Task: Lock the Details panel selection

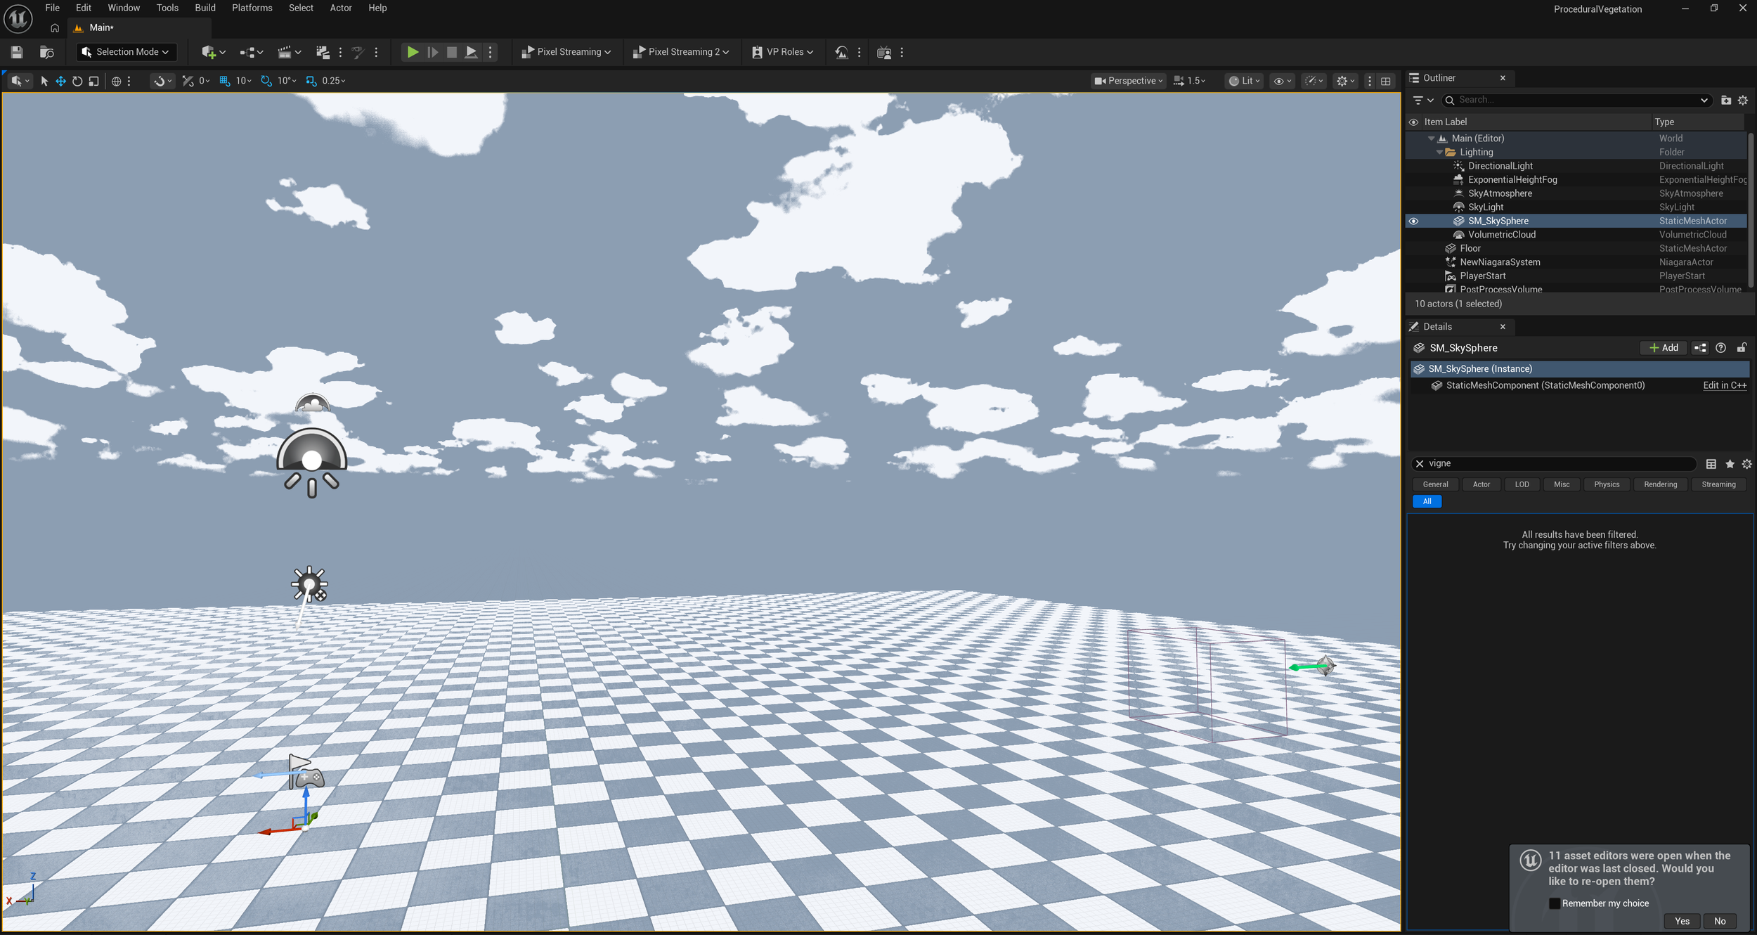Action: pyautogui.click(x=1742, y=348)
